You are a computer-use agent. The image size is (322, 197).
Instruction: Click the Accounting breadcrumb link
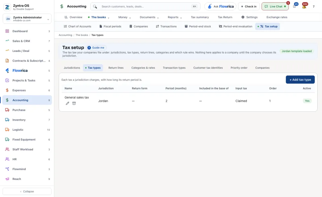pyautogui.click(x=65, y=35)
